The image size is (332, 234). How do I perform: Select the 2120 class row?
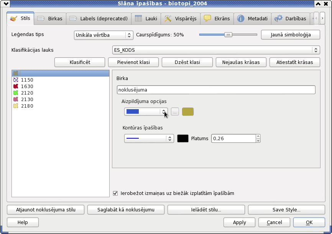pyautogui.click(x=61, y=93)
